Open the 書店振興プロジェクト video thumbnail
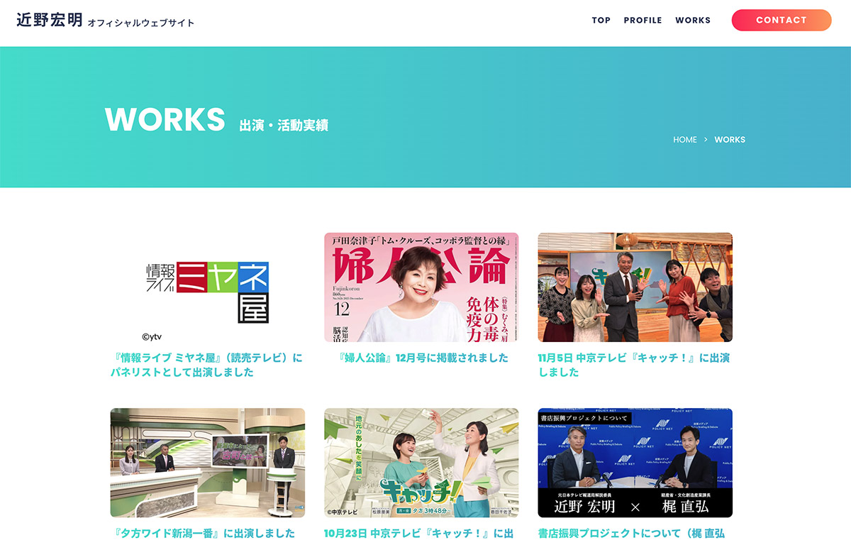Screen dimensions: 851x540 click(635, 463)
